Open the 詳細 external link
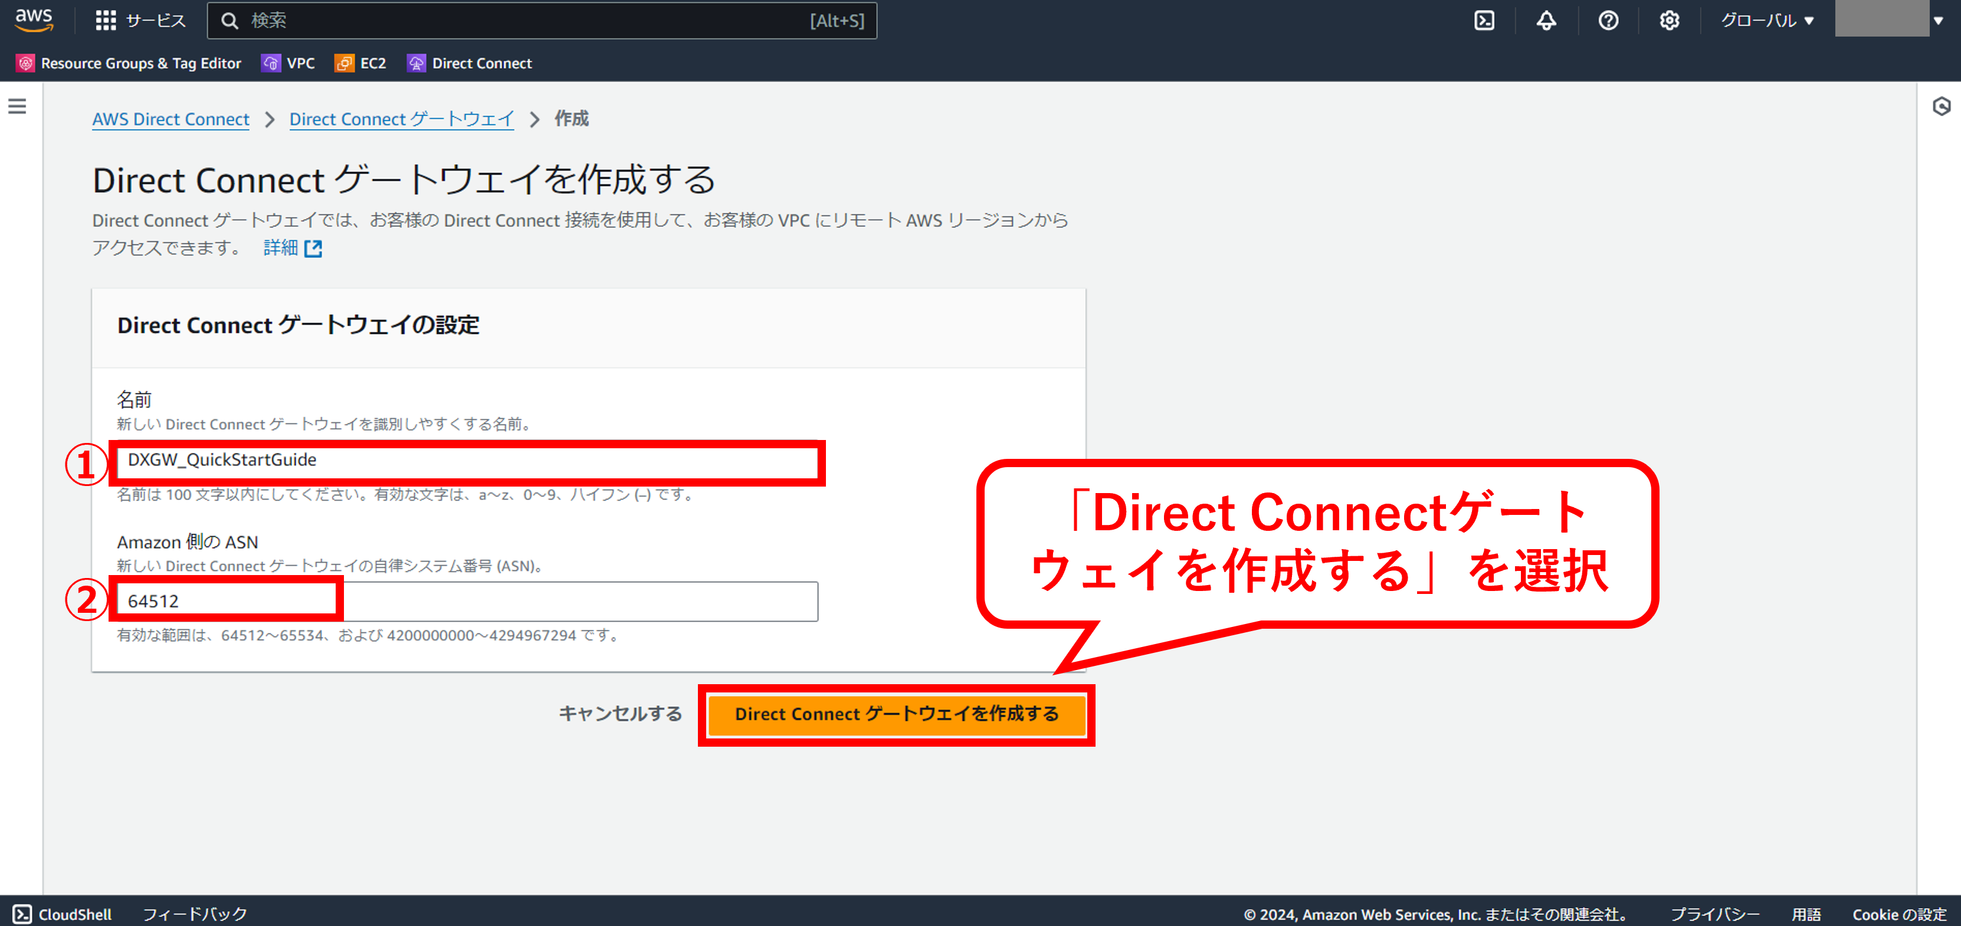The height and width of the screenshot is (926, 1961). coord(293,248)
